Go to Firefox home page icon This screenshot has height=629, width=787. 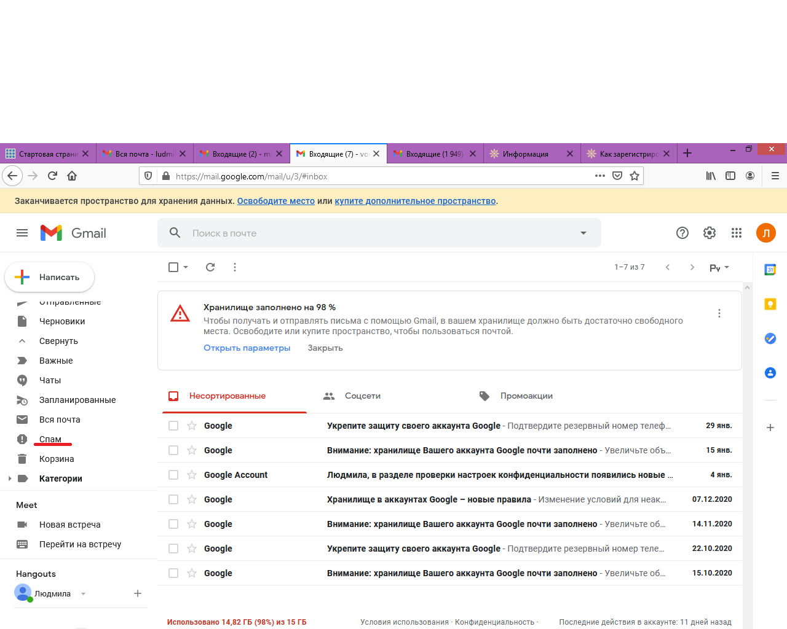72,176
